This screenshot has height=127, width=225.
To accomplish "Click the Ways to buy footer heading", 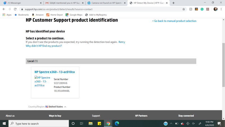I will (x=55, y=116).
